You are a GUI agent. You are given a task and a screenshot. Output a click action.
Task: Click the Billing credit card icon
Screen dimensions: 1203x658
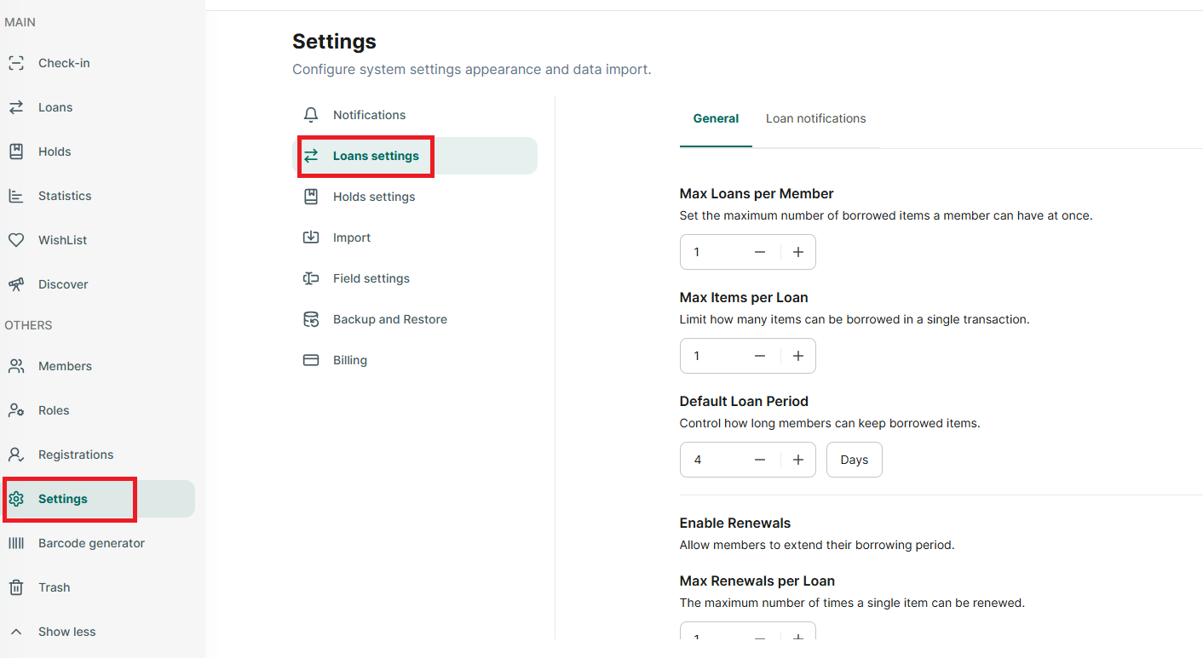click(311, 360)
